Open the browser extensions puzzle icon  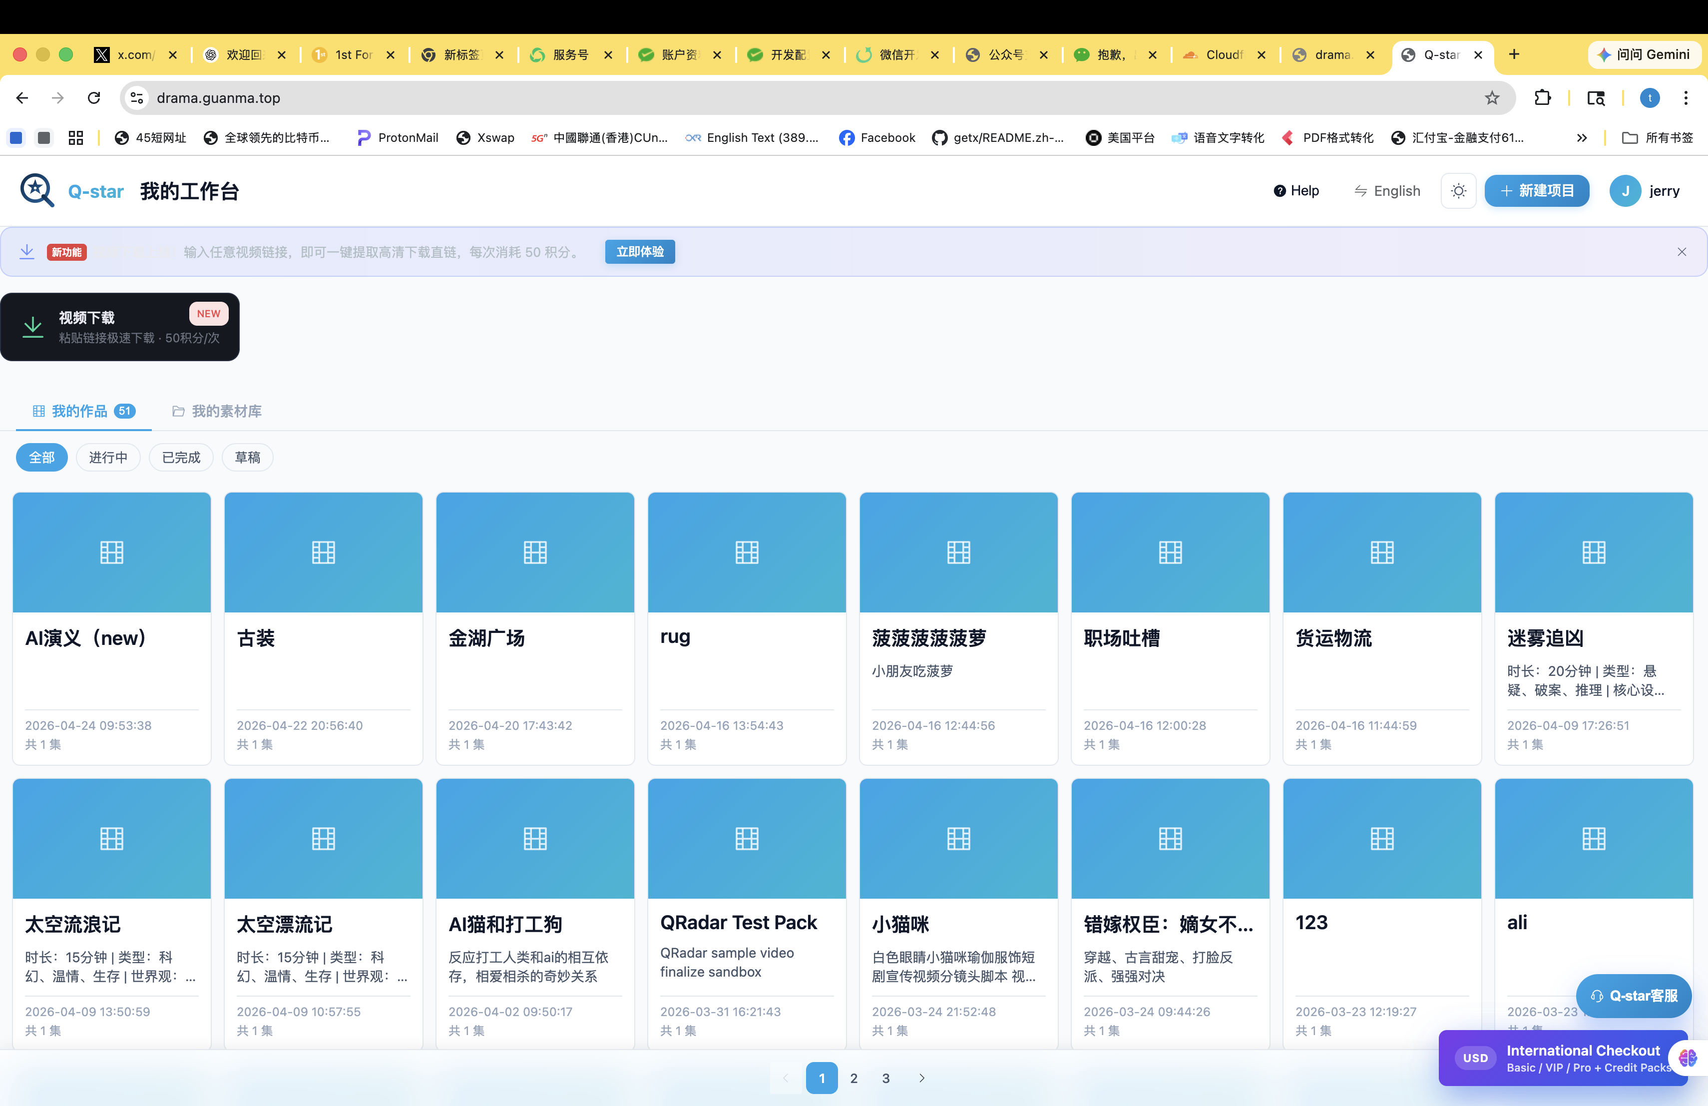tap(1543, 97)
